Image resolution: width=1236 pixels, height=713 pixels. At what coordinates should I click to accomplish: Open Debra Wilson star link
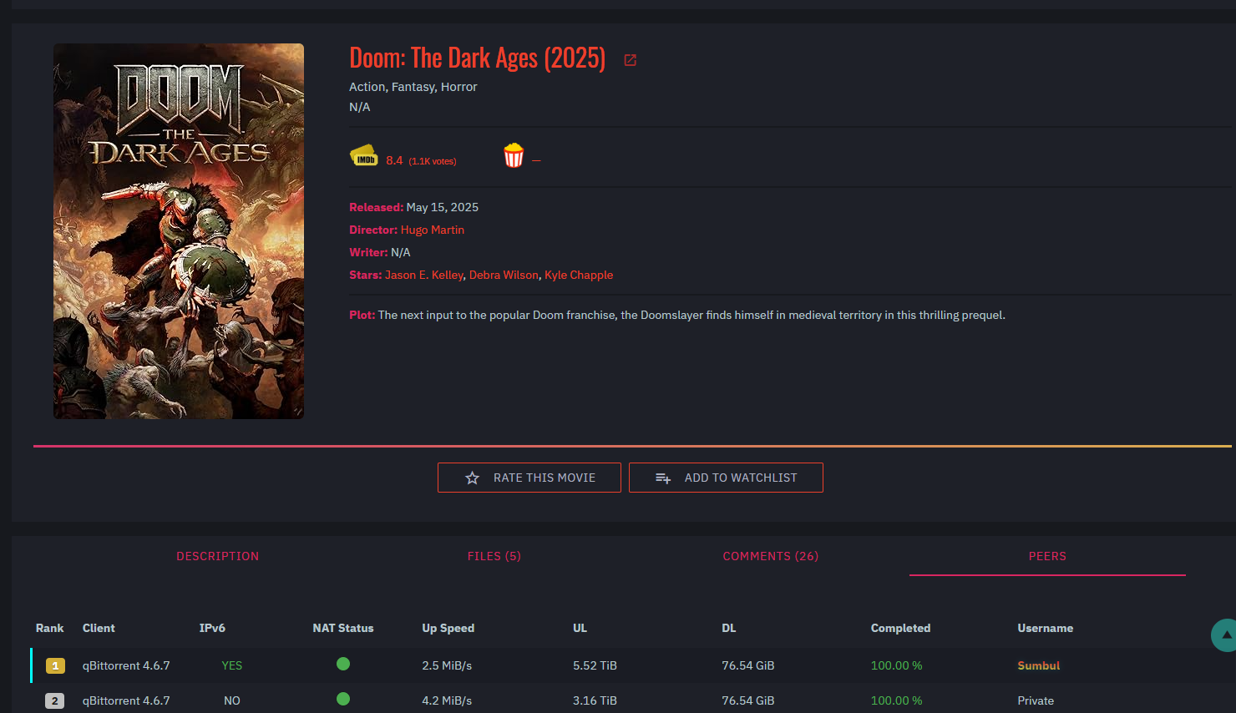[x=504, y=275]
